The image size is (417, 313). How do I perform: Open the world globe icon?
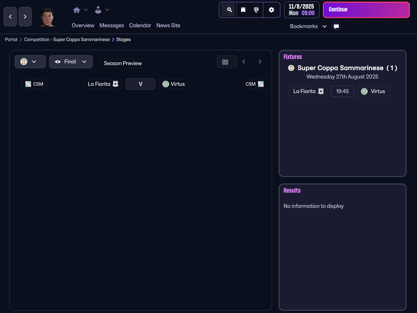[256, 10]
